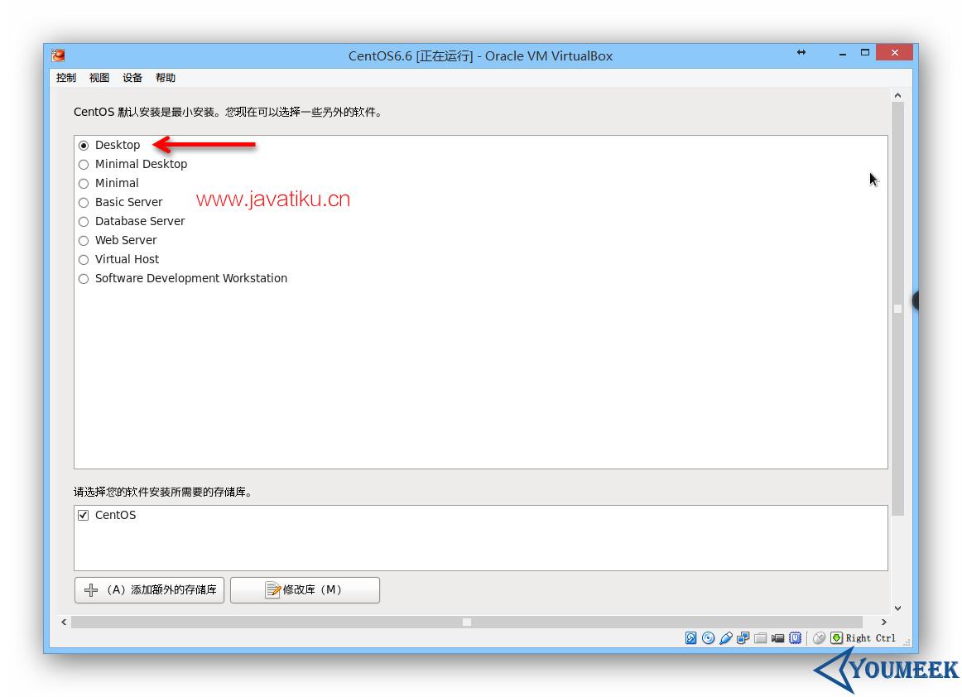The width and height of the screenshot is (962, 697).
Task: Click the 添加额外的存储库 button
Action: [x=149, y=590]
